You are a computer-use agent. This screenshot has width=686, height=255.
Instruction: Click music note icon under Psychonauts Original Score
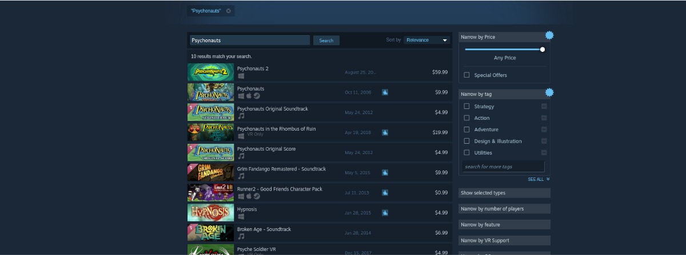tap(241, 156)
